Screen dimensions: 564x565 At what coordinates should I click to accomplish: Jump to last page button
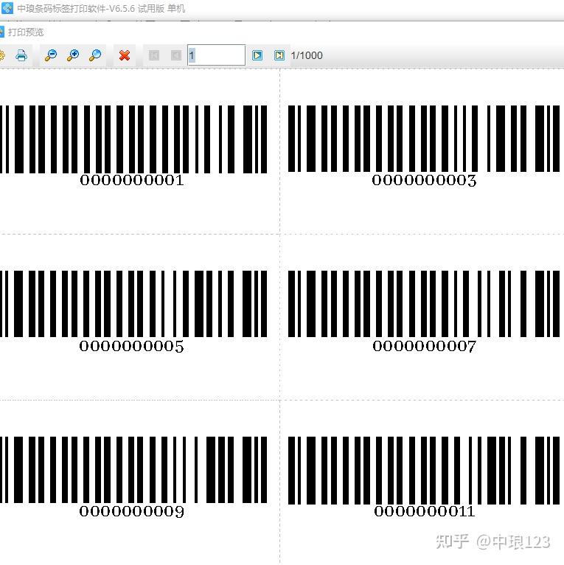[279, 55]
